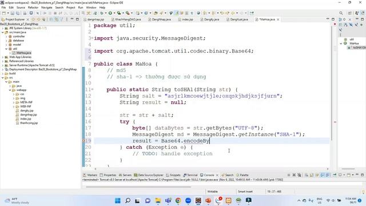366x206 pixels.
Task: Collapse toSHA1 method with fold marker
Action: click(93, 89)
